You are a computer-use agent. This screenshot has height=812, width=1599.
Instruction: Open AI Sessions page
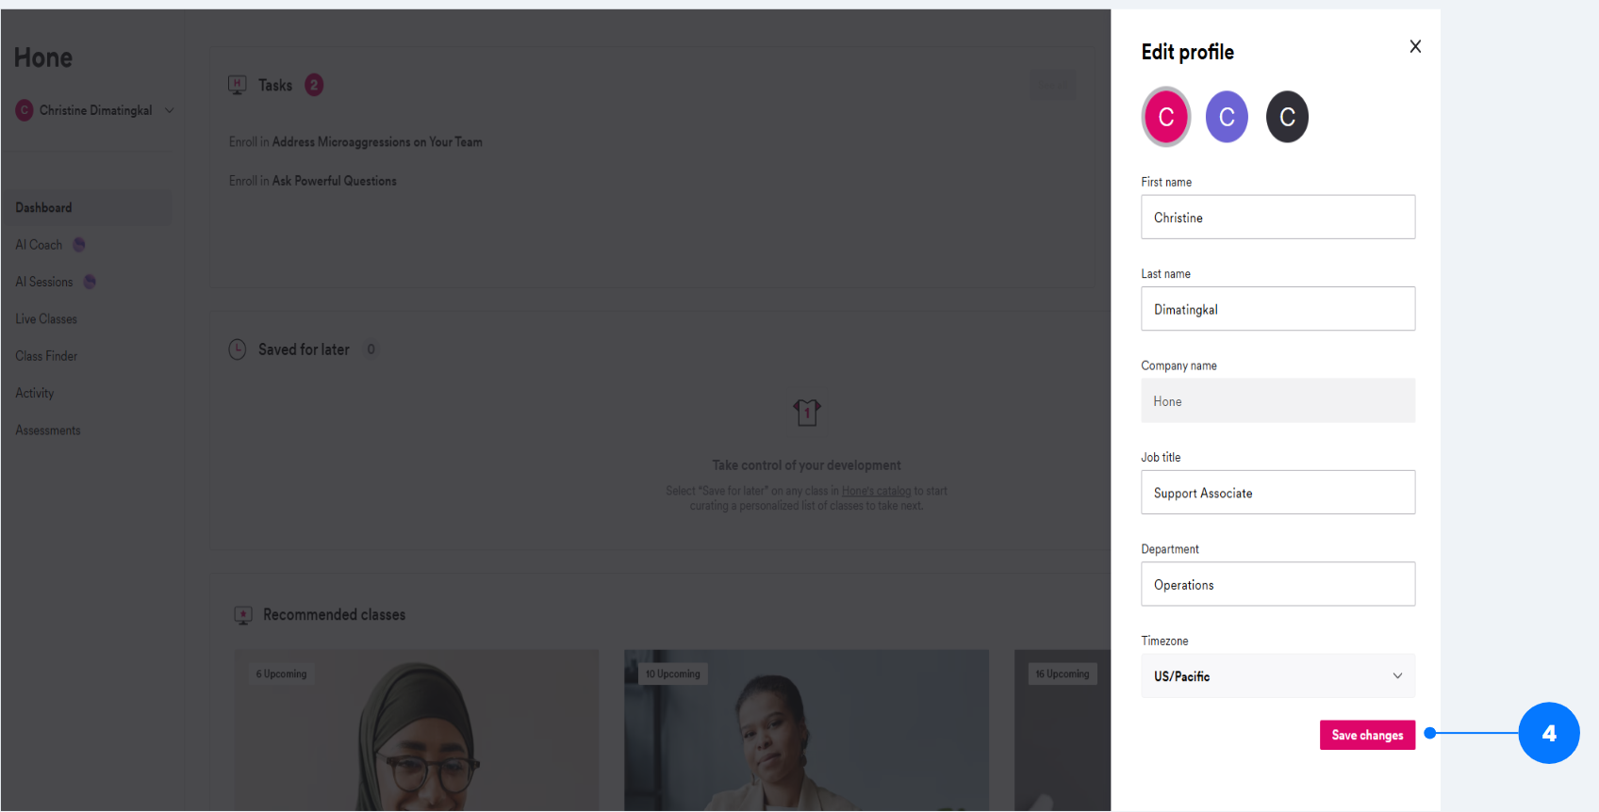(44, 282)
